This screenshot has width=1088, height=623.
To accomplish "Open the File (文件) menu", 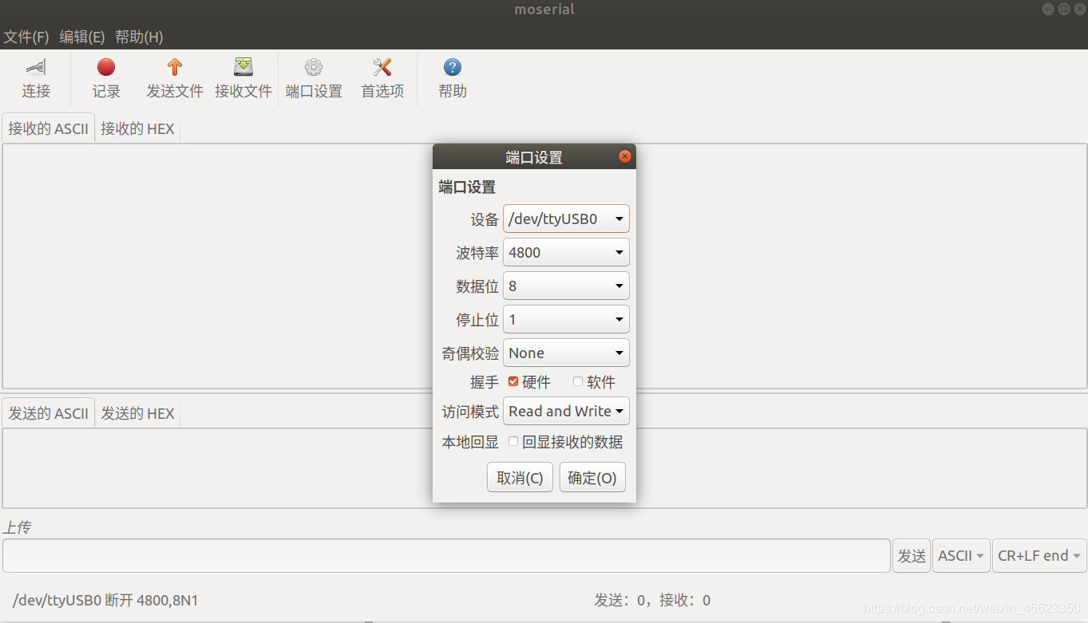I will (26, 37).
